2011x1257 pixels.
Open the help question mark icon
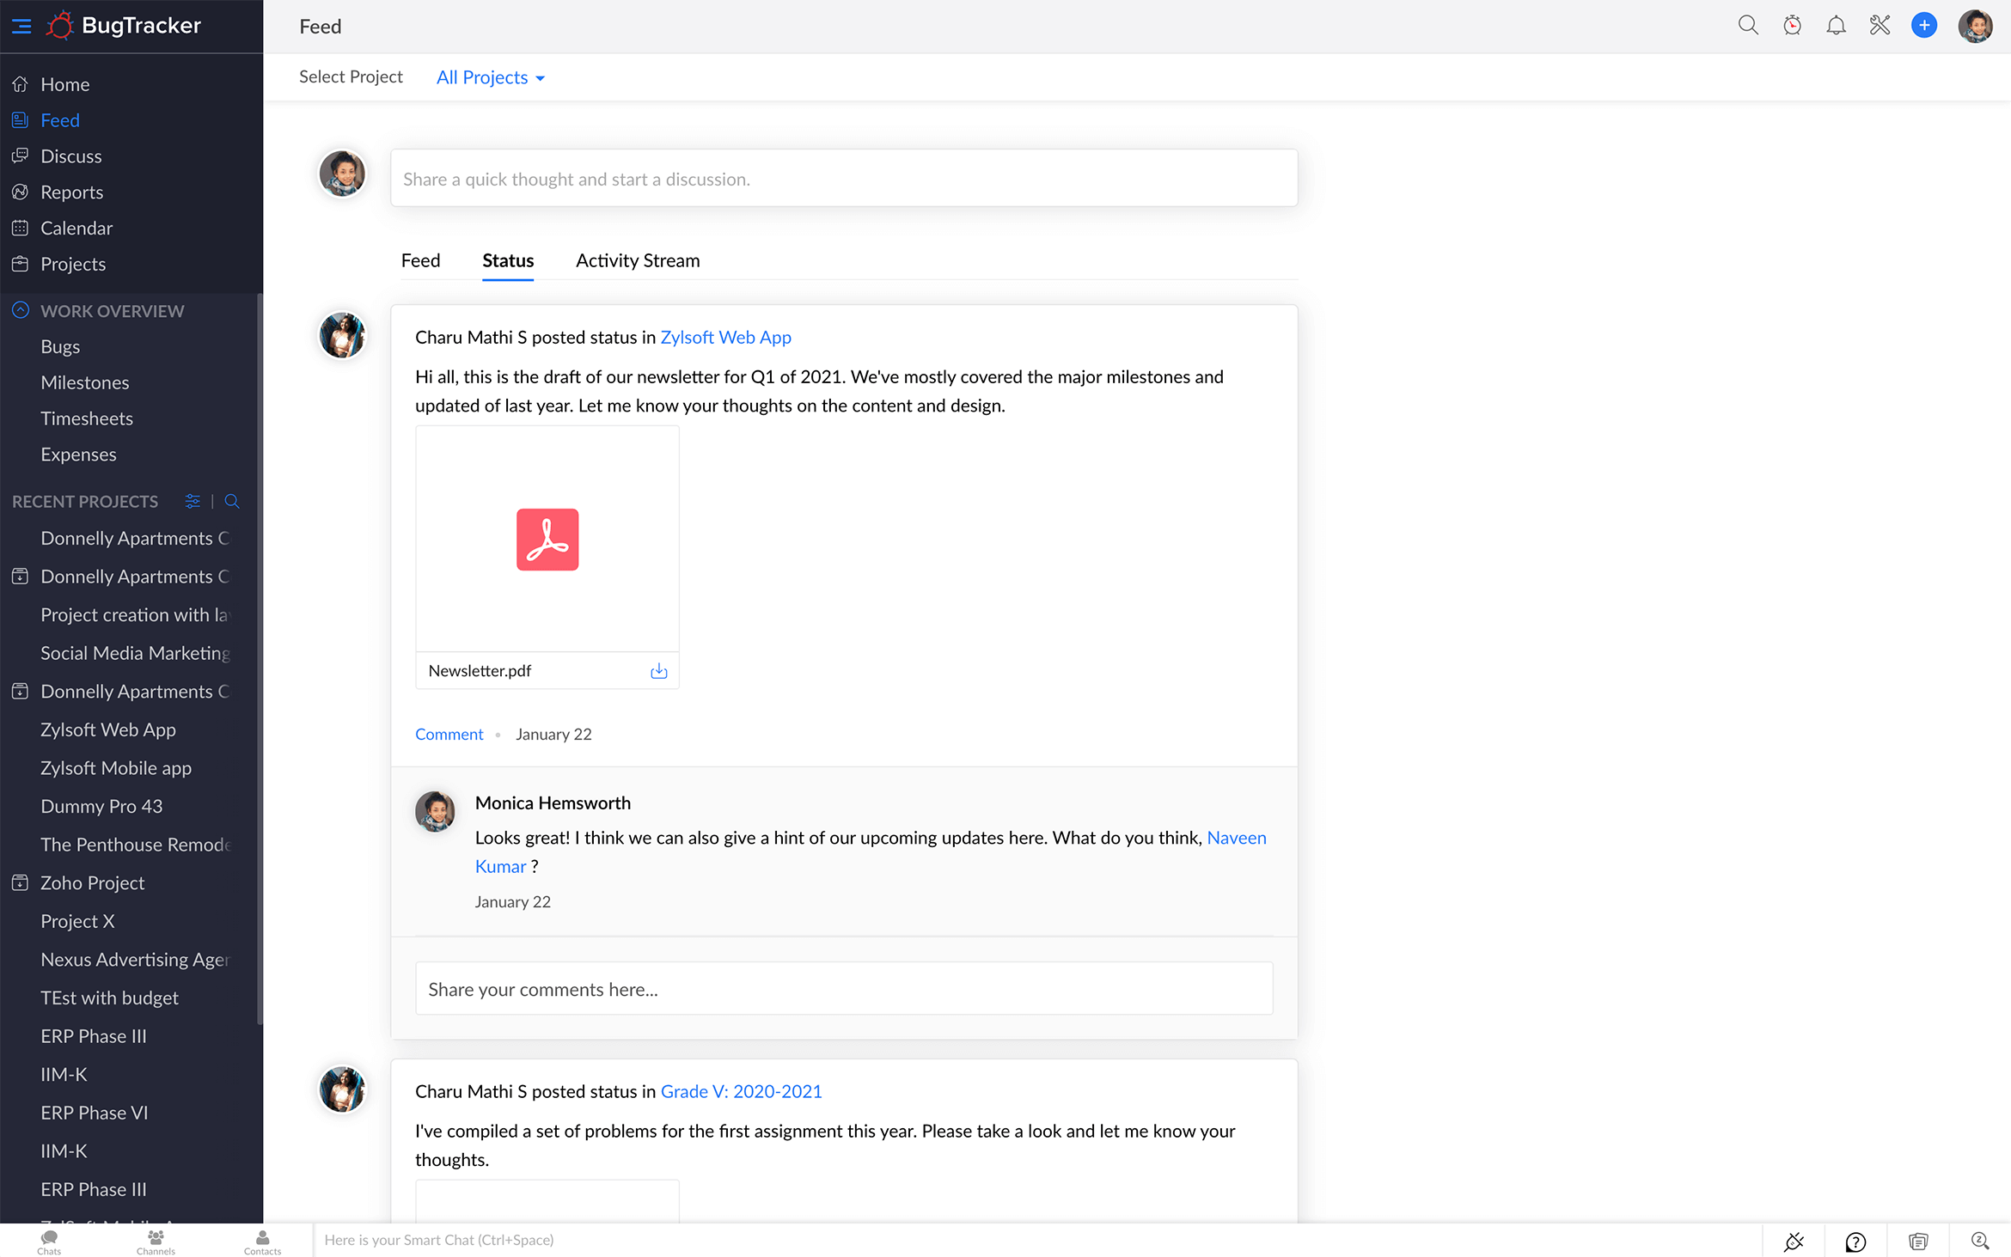click(x=1855, y=1241)
